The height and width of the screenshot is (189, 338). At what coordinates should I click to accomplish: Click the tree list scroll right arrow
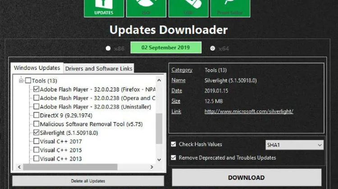click(x=152, y=167)
